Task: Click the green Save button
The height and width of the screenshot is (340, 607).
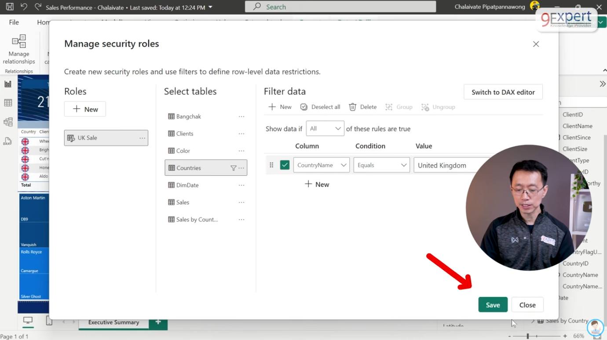Action: tap(493, 305)
